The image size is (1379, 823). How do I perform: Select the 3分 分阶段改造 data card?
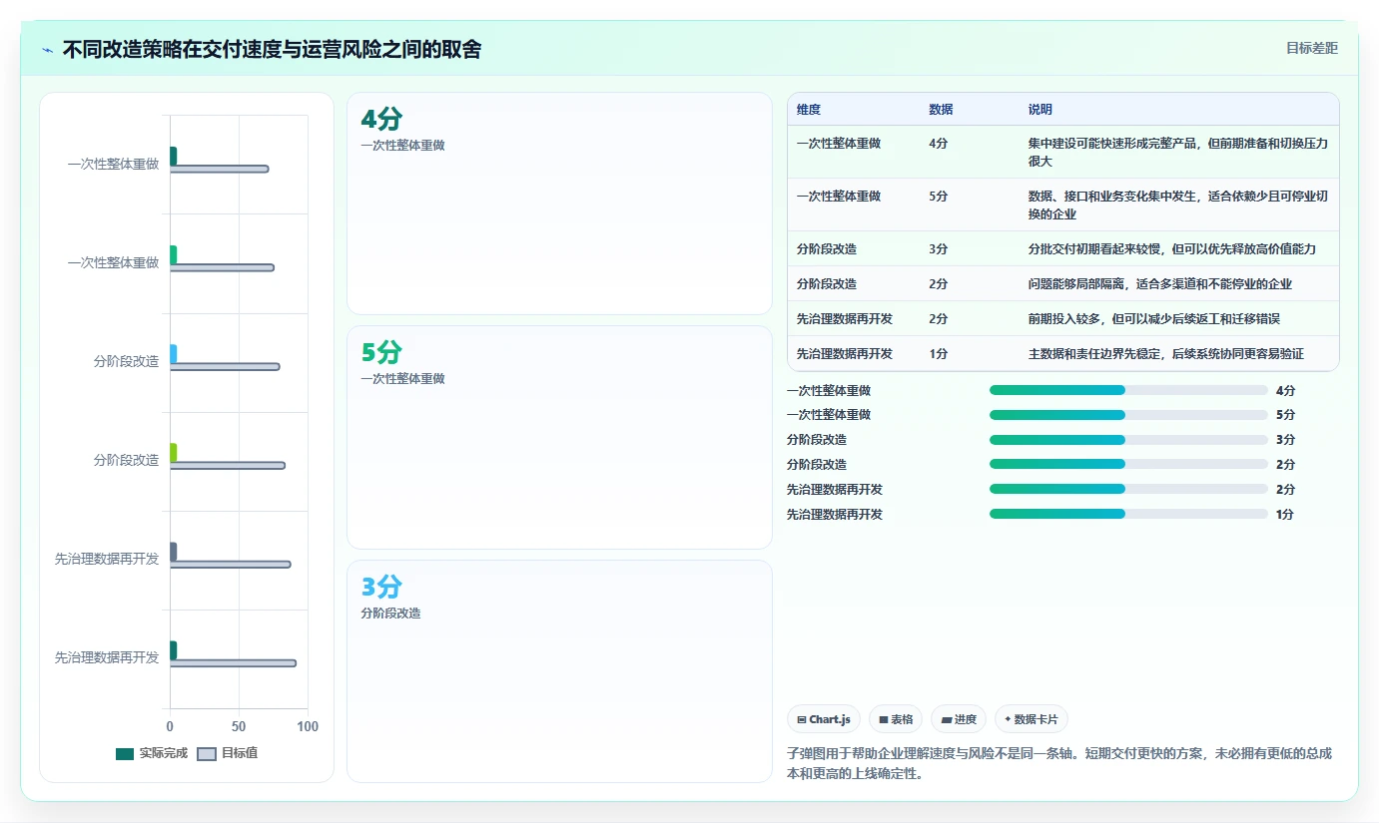[559, 671]
